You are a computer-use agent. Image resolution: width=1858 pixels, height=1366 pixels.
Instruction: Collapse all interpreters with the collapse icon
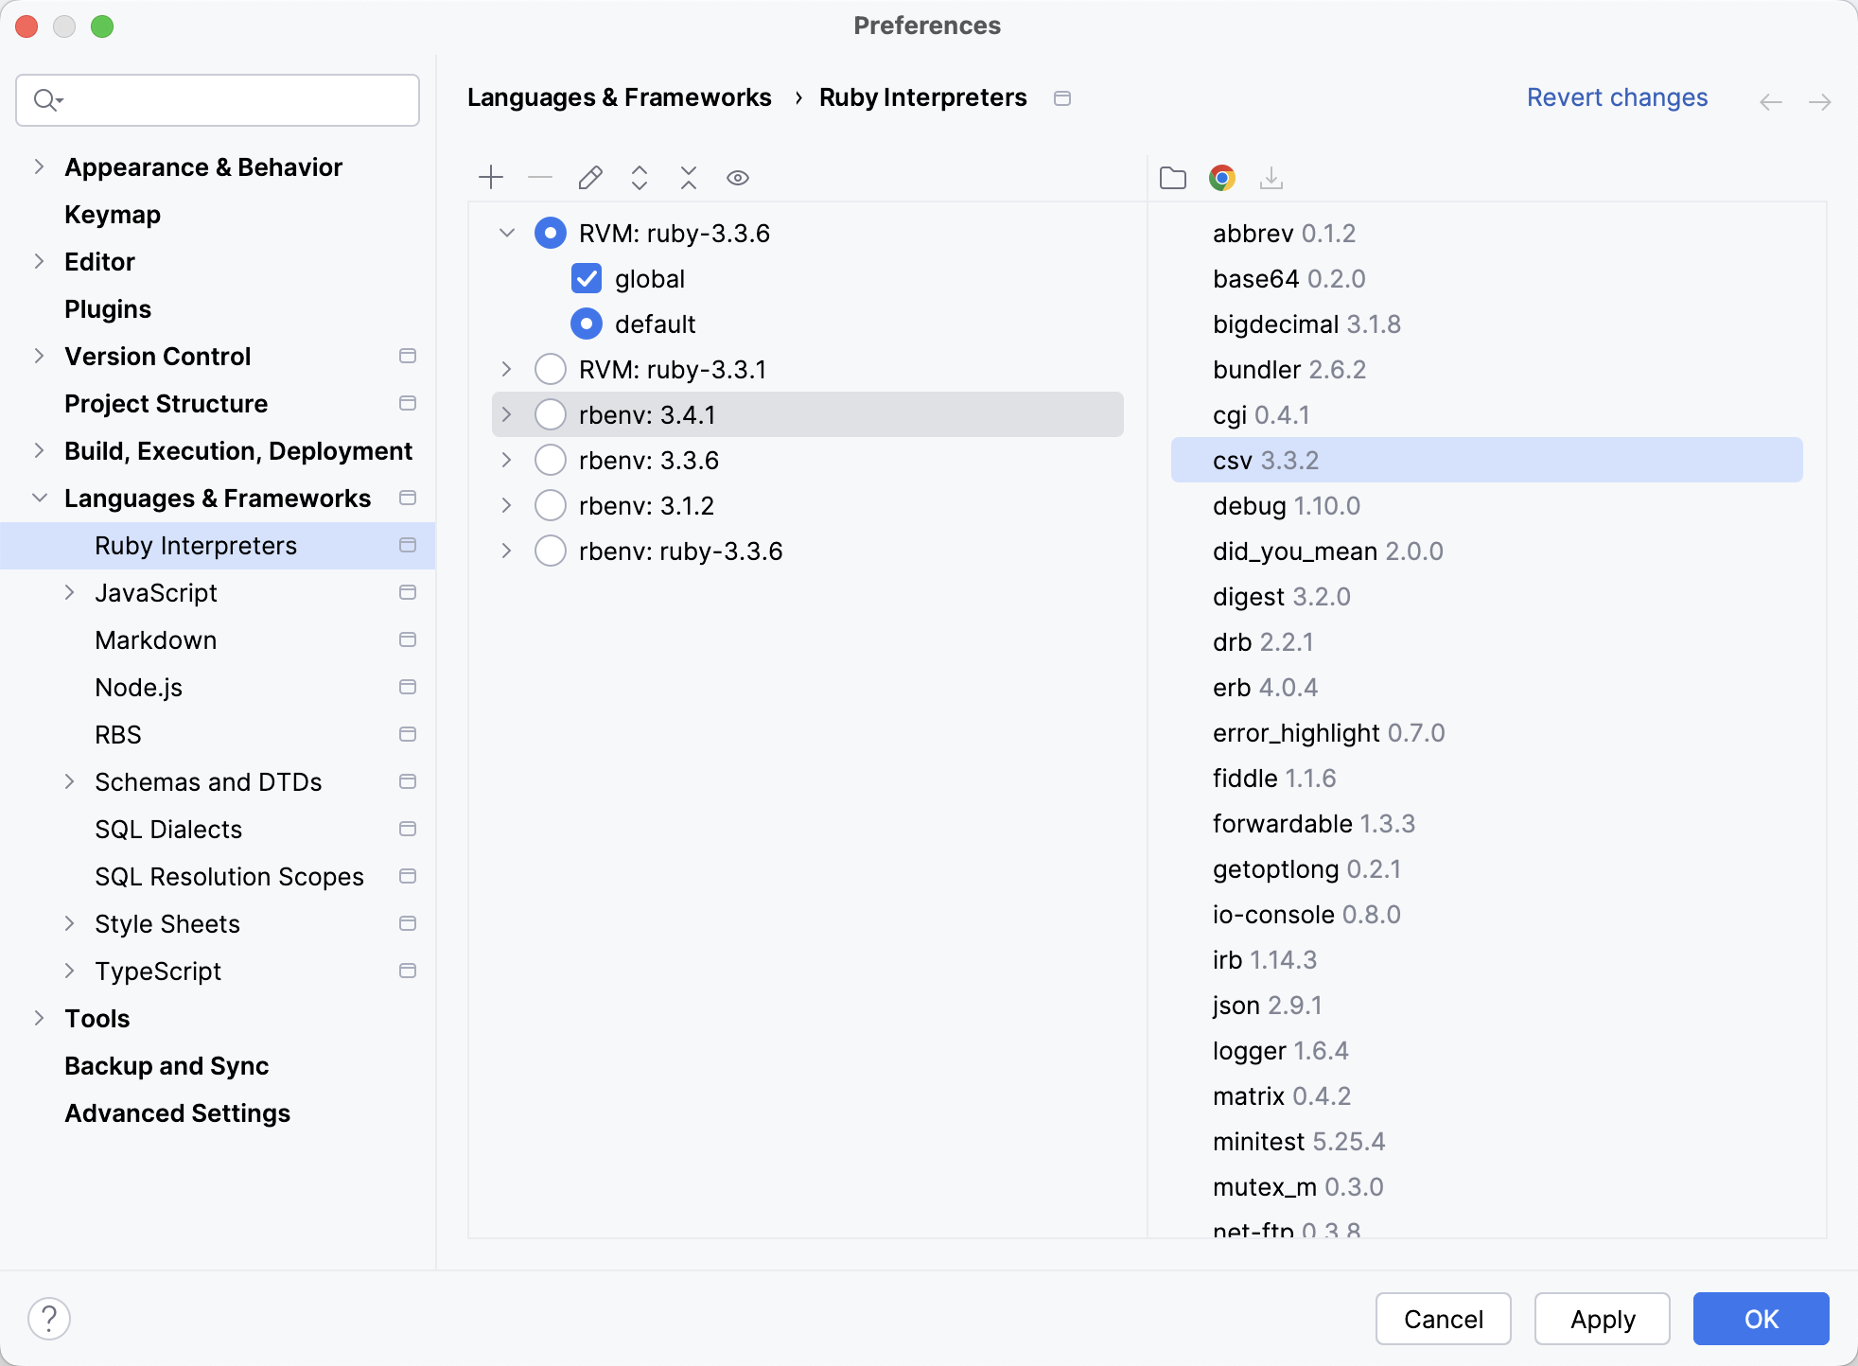688,177
